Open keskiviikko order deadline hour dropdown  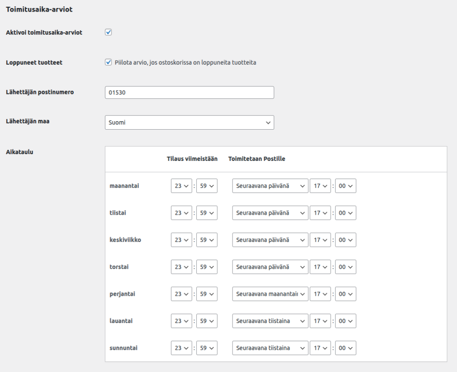(181, 240)
